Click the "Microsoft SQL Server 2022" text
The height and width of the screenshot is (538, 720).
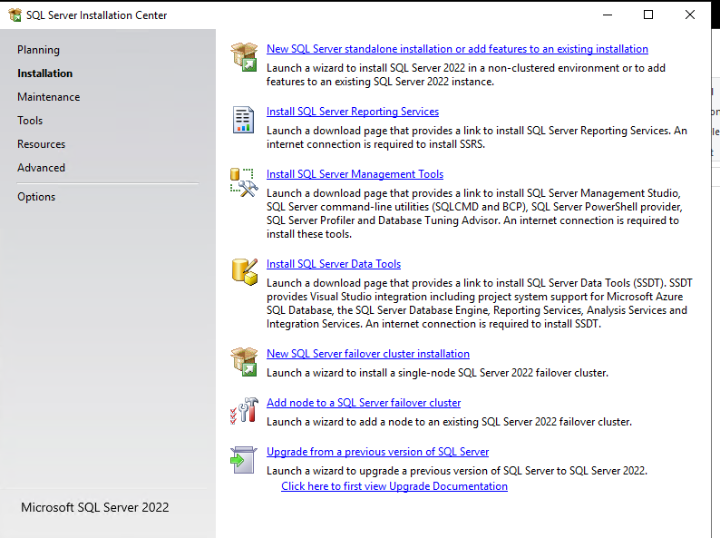(95, 507)
